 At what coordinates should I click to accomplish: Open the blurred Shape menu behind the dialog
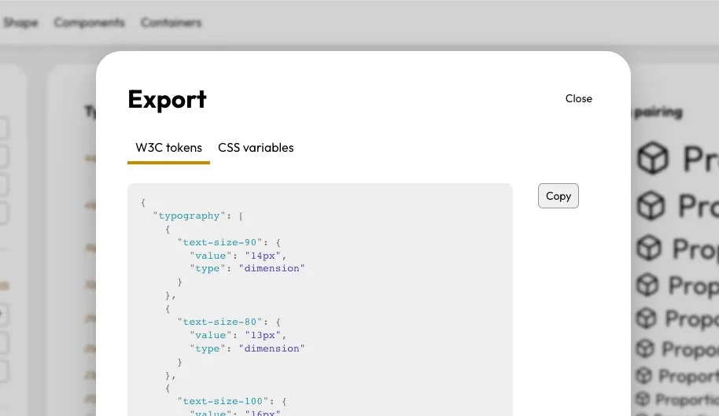point(20,23)
